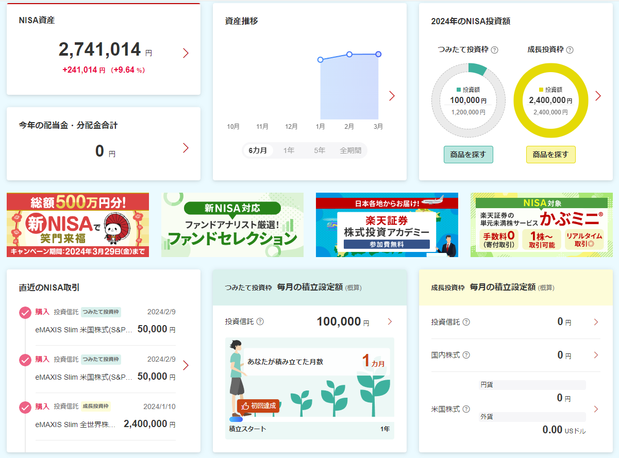
Task: Click the NISA資産 amount 2,741,014円
Action: [105, 49]
